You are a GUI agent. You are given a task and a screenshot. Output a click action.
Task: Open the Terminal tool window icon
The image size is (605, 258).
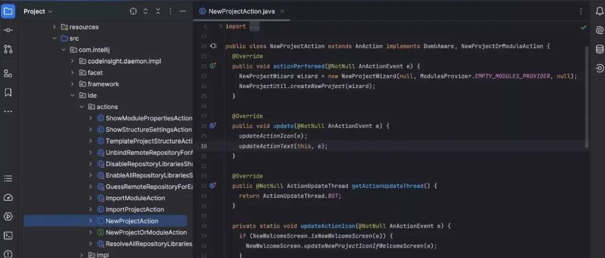coord(8,235)
